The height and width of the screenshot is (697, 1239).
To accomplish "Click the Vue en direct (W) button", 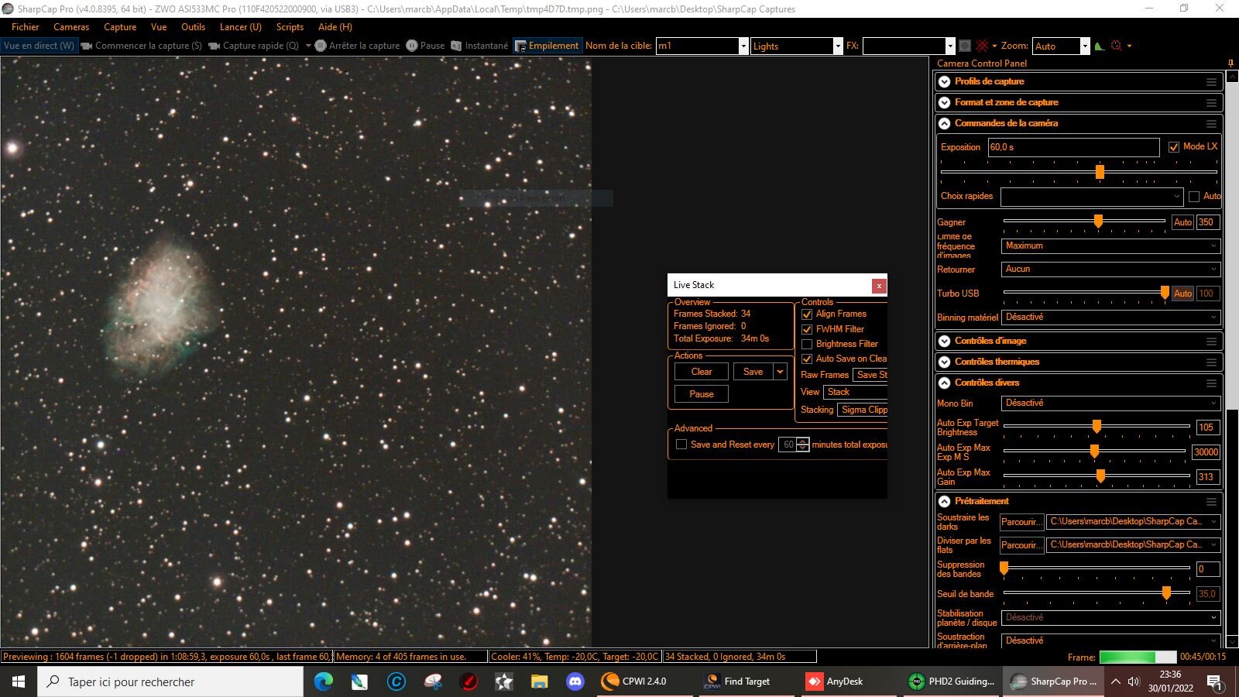I will (x=39, y=46).
